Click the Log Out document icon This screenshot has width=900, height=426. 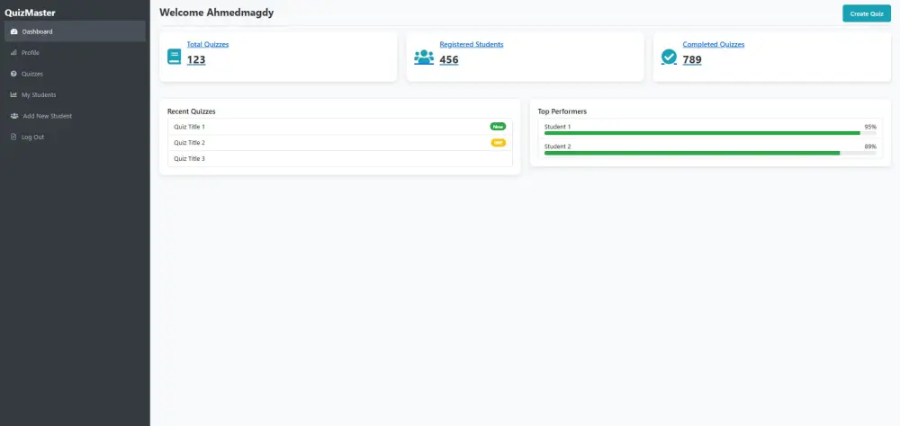click(x=13, y=137)
